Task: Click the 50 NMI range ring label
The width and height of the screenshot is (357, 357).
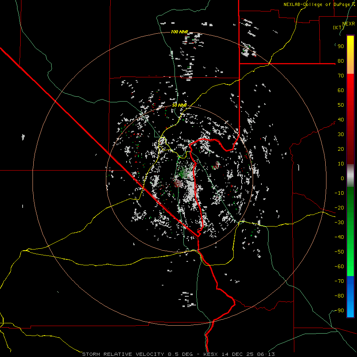Action: pyautogui.click(x=179, y=105)
